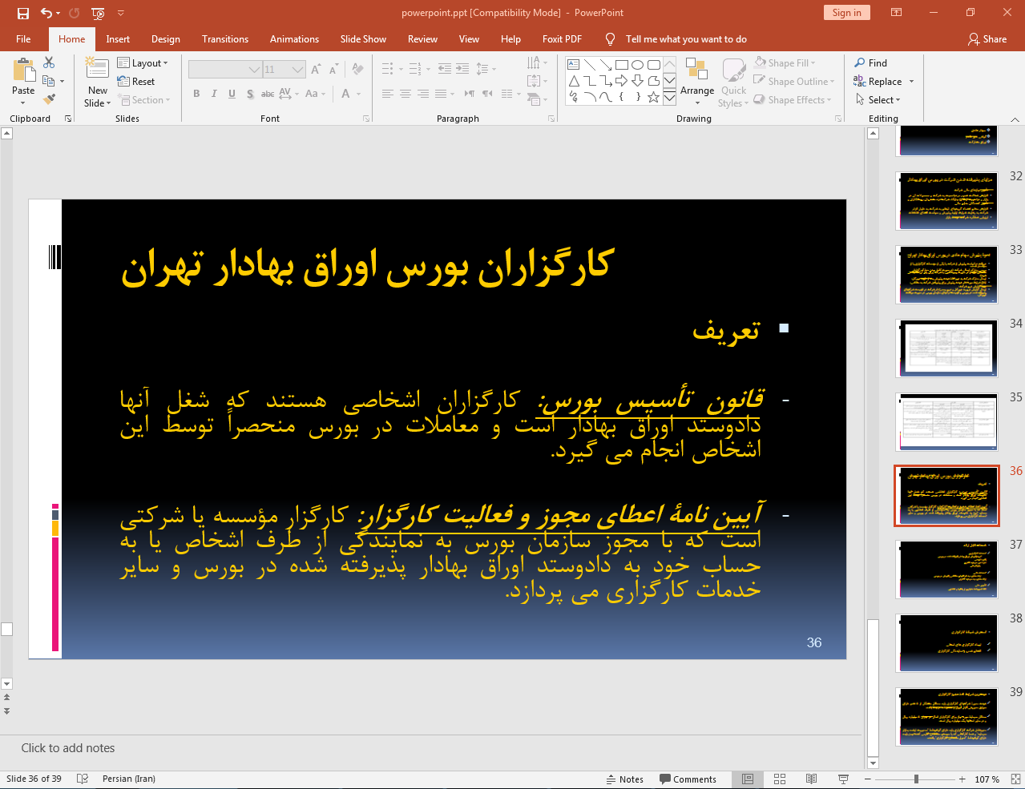The image size is (1025, 789).
Task: Align text right
Action: pos(423,94)
